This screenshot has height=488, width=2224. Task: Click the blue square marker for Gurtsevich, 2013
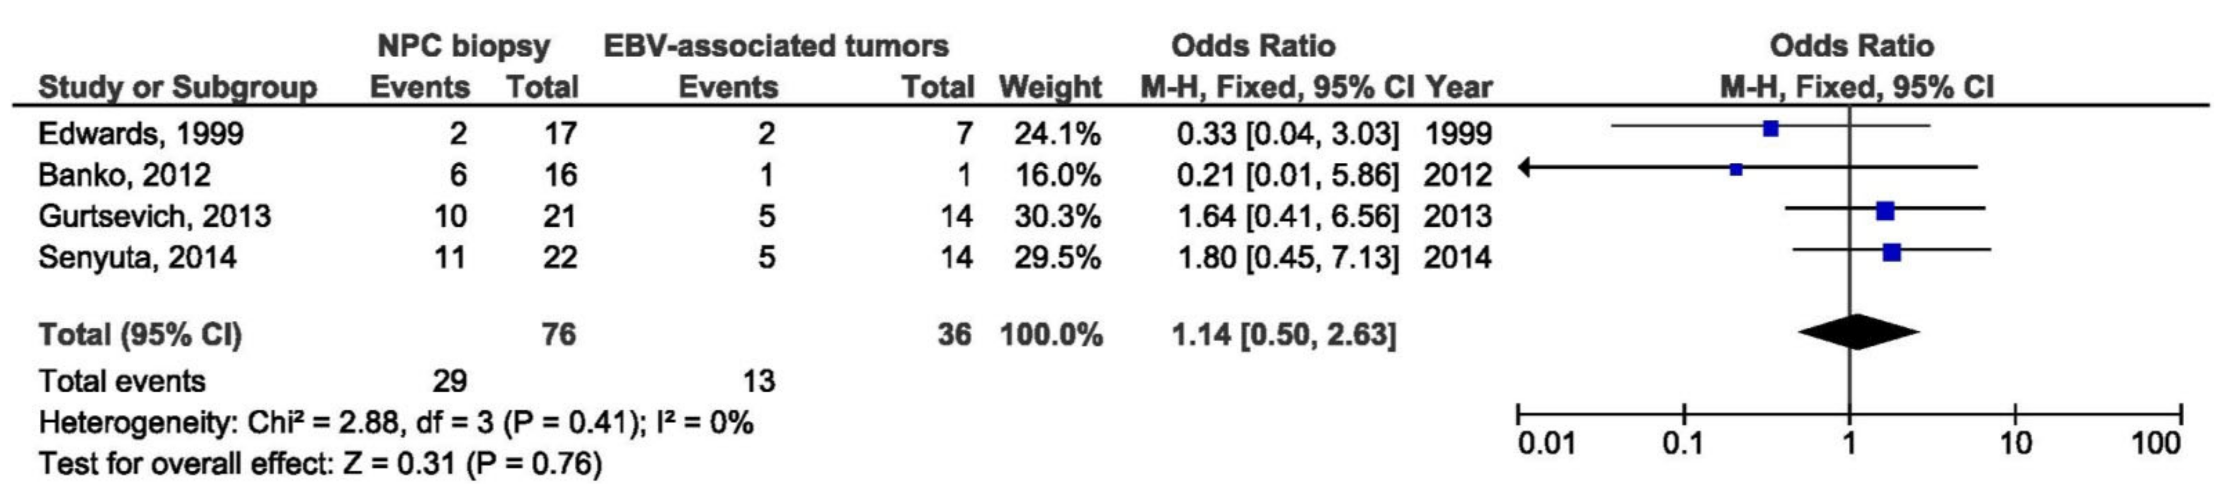(1886, 210)
